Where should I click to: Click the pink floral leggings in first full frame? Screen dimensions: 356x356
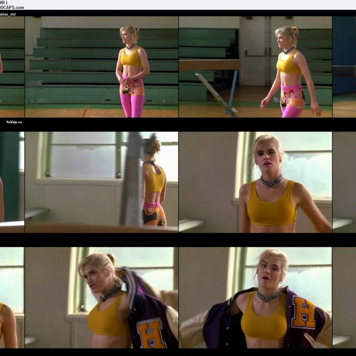pos(132,98)
